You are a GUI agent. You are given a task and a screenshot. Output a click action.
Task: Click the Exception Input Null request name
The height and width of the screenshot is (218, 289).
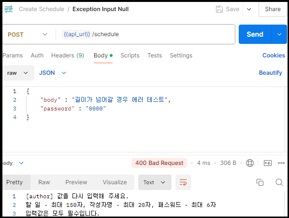[101, 9]
